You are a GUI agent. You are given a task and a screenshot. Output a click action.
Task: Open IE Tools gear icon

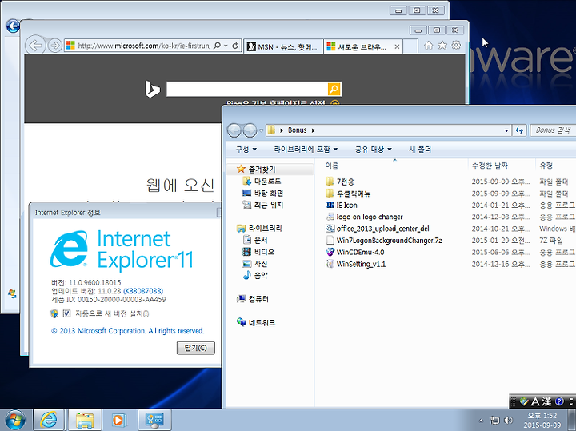456,45
